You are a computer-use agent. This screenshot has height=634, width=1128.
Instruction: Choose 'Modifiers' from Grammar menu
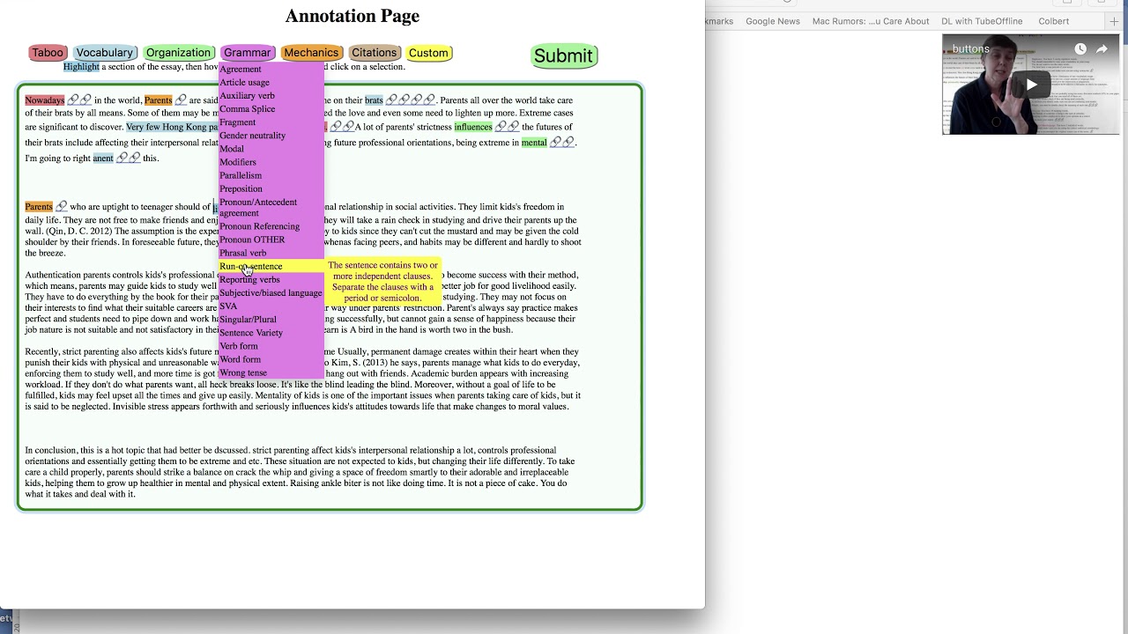click(x=271, y=162)
